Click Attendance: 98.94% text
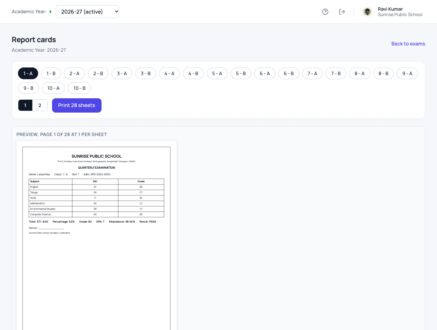 coord(122,221)
